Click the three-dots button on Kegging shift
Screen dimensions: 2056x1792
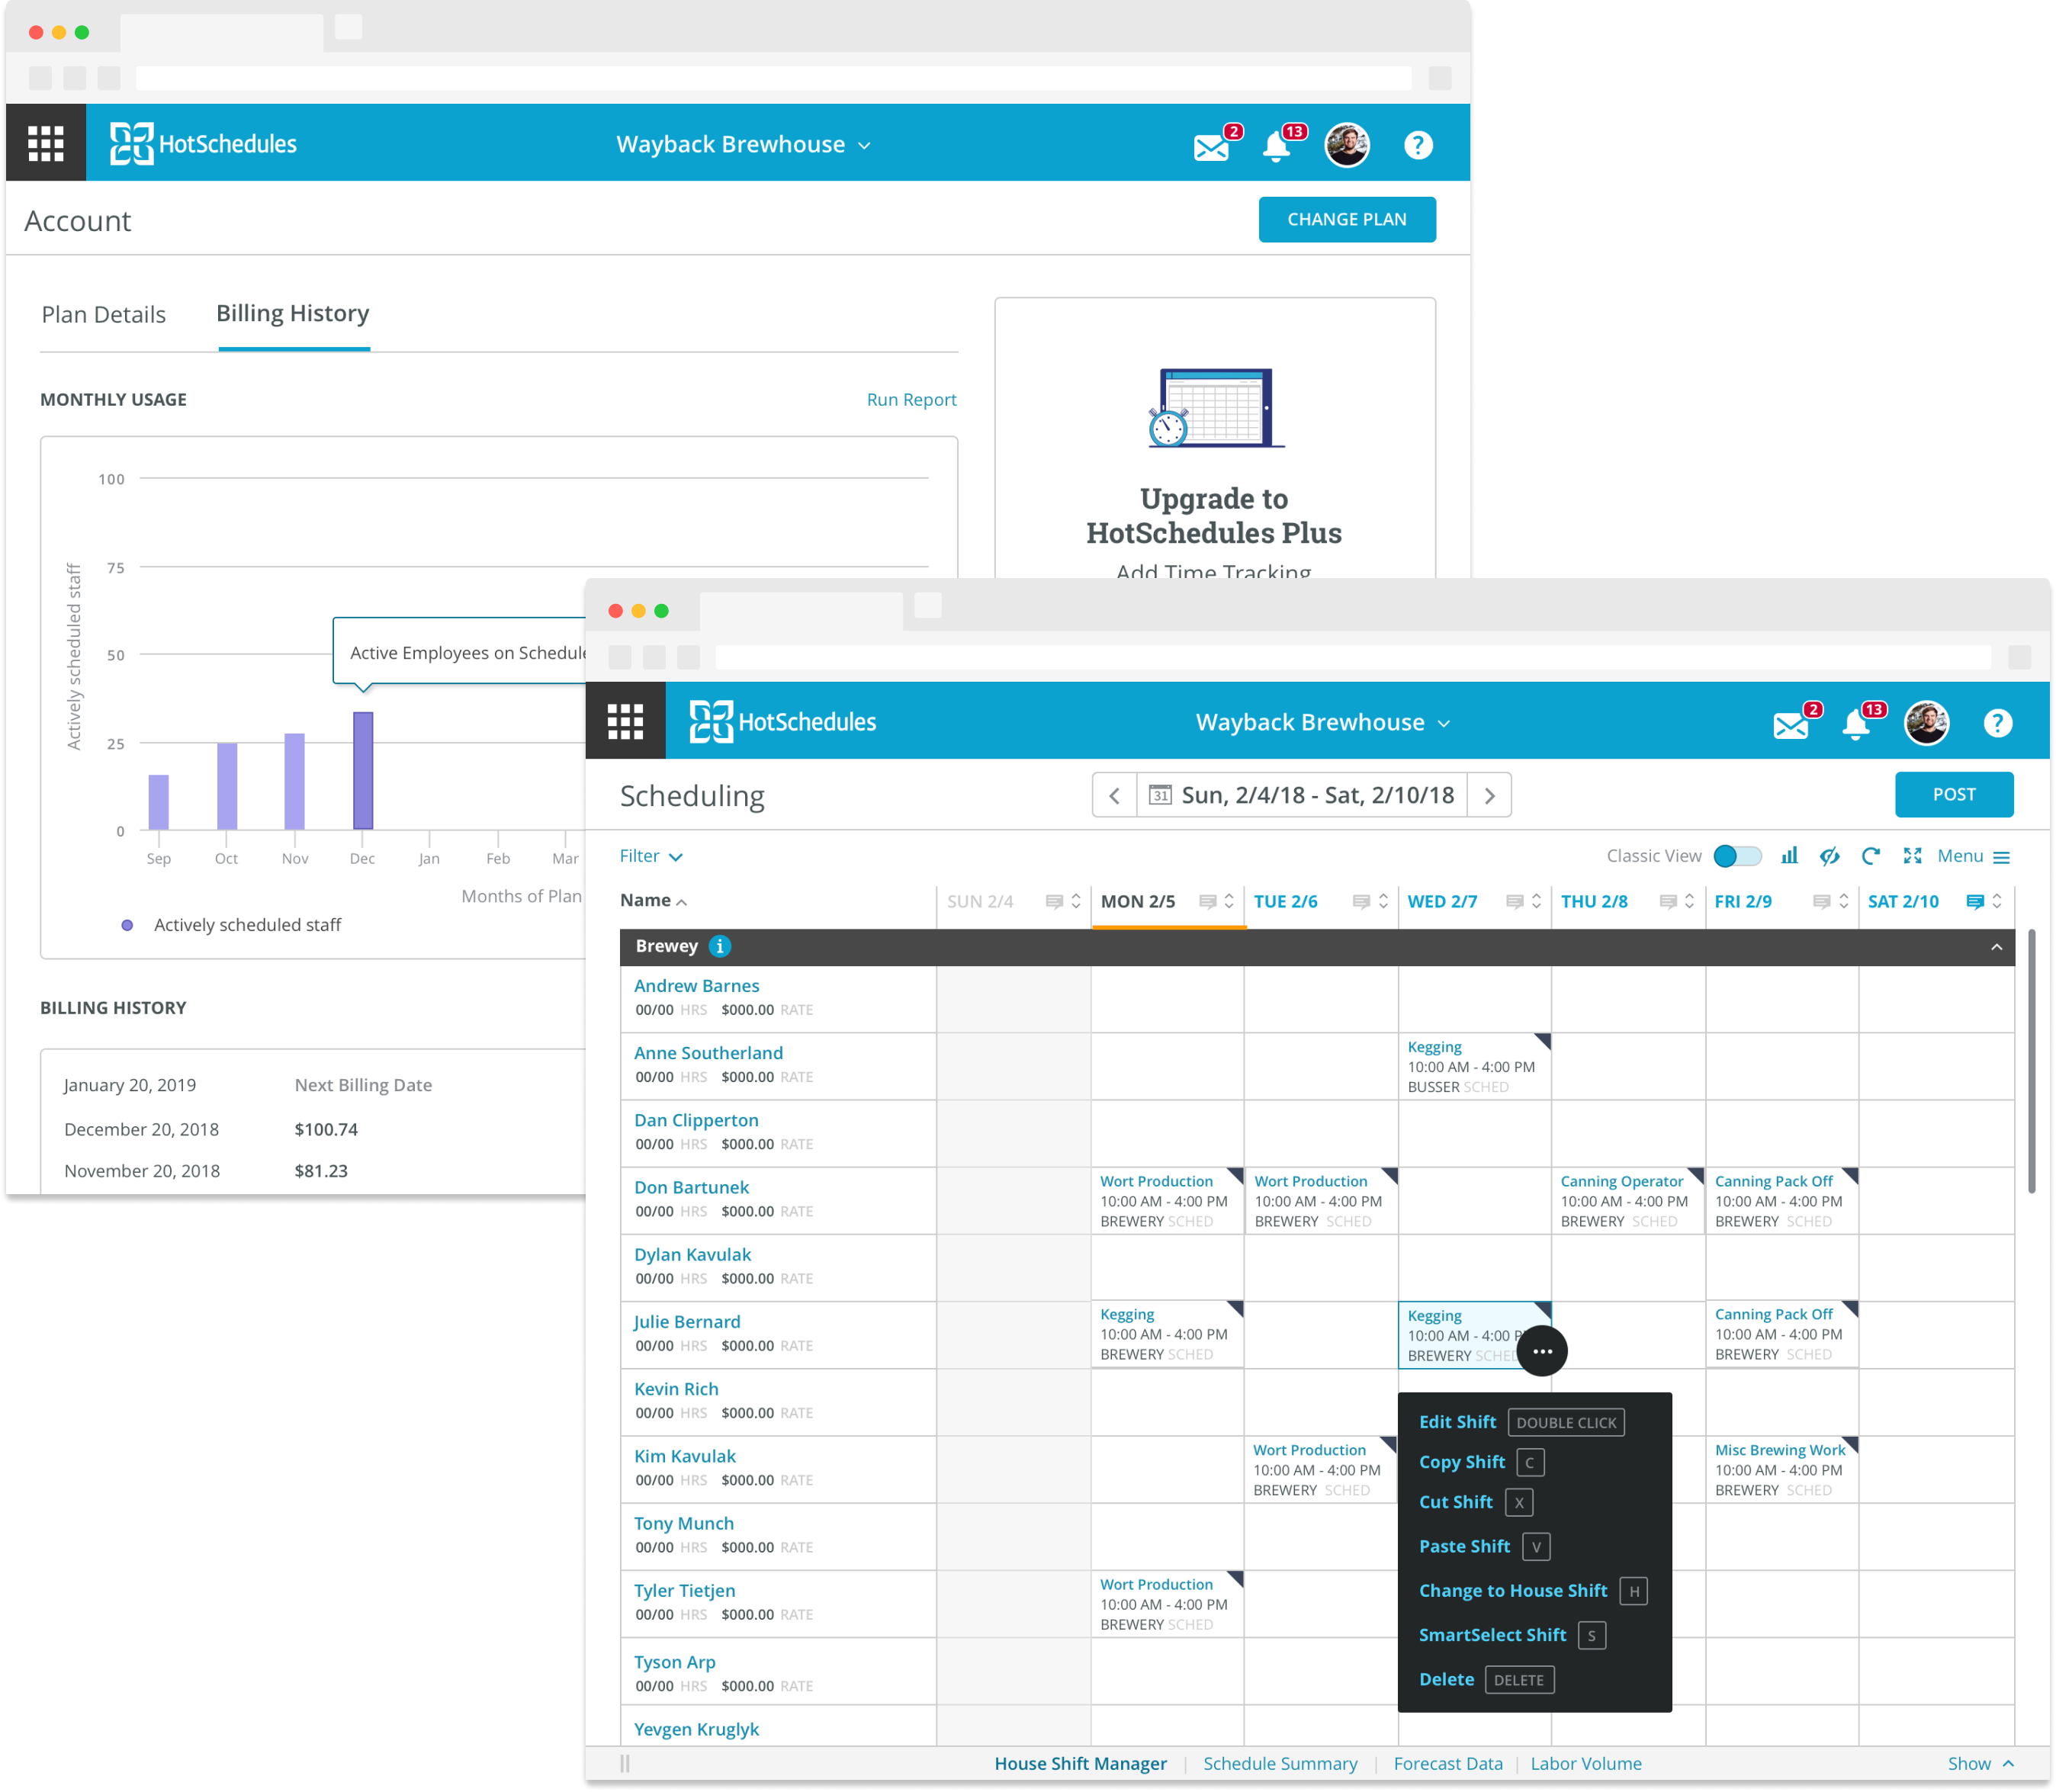(1542, 1351)
